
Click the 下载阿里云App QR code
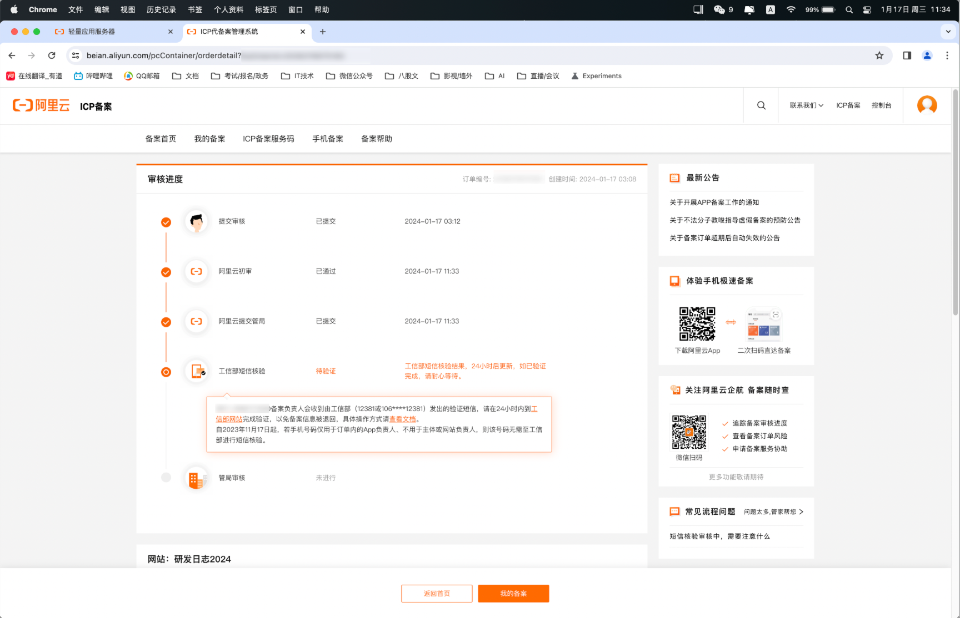pyautogui.click(x=697, y=324)
